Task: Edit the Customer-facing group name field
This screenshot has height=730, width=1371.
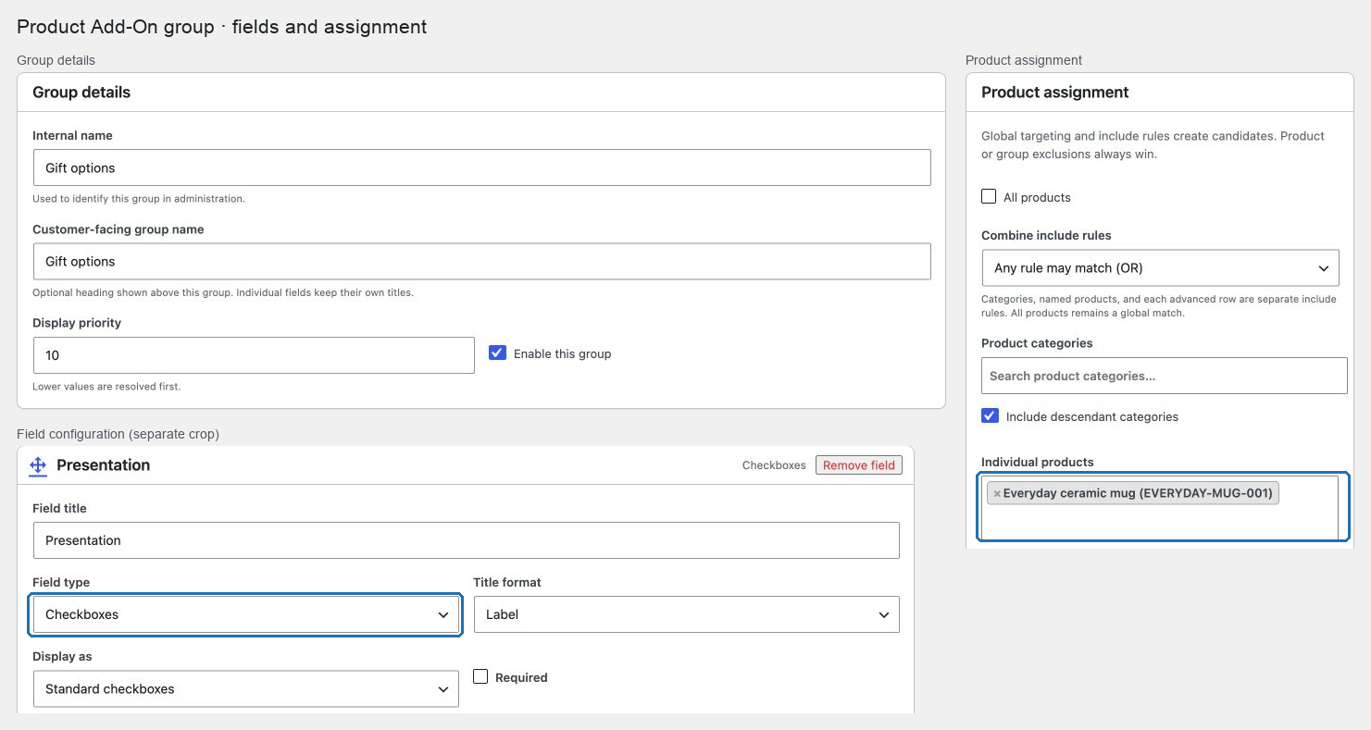Action: coord(481,261)
